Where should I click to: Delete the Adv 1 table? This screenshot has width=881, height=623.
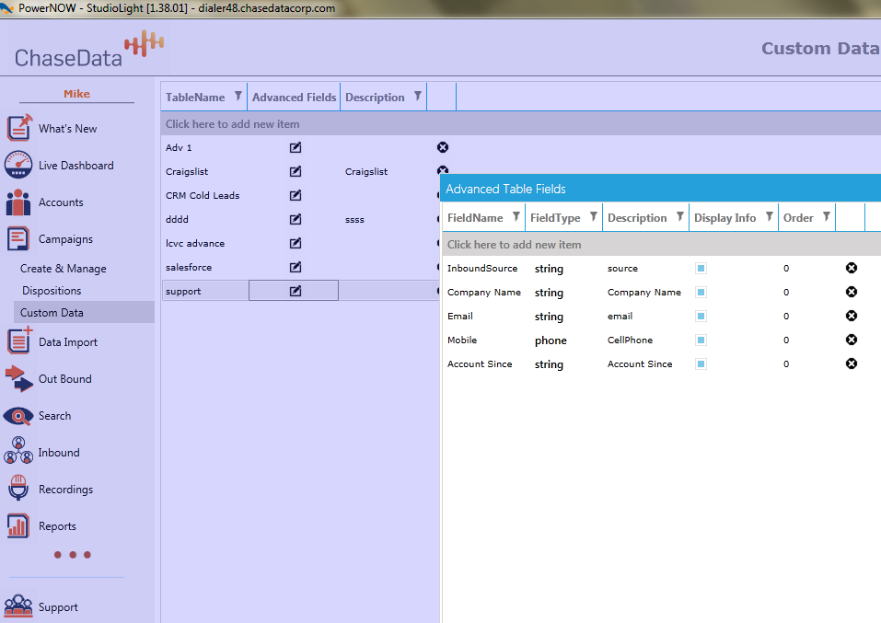(443, 147)
